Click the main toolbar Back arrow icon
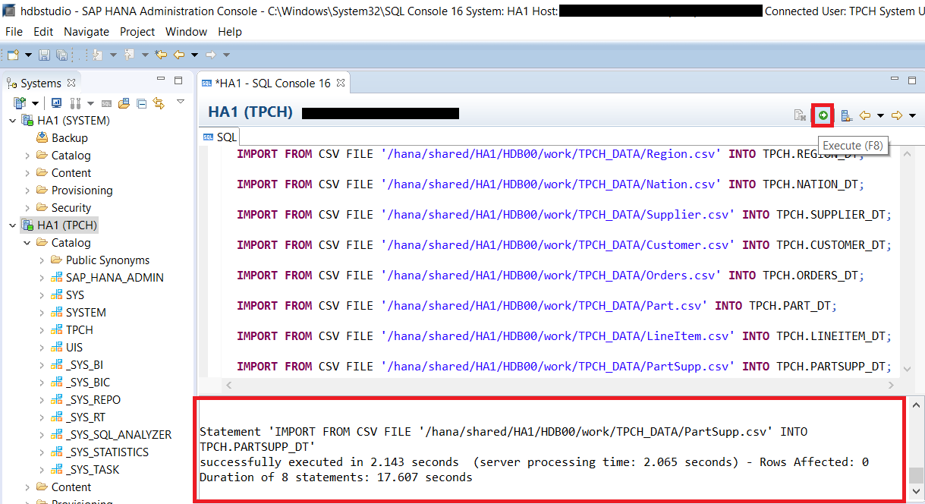Viewport: 925px width, 504px height. pyautogui.click(x=179, y=55)
